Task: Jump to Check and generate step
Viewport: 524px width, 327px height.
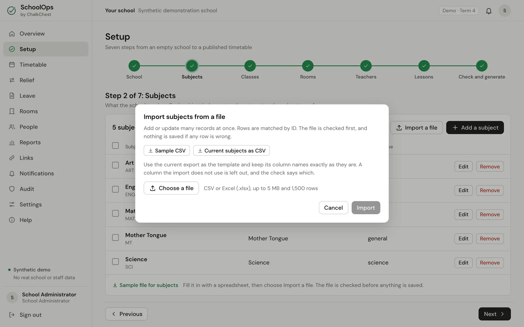Action: point(482,66)
